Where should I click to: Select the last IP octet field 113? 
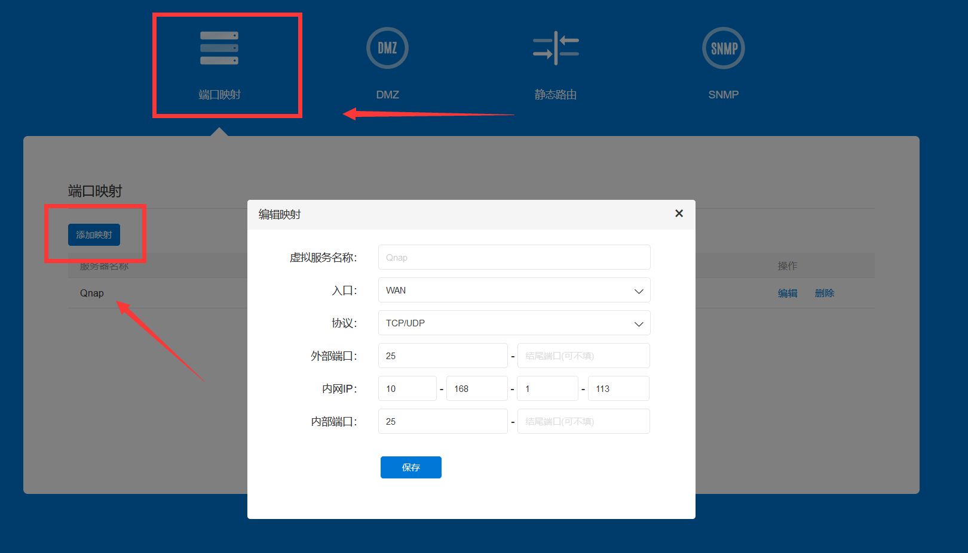click(x=618, y=389)
